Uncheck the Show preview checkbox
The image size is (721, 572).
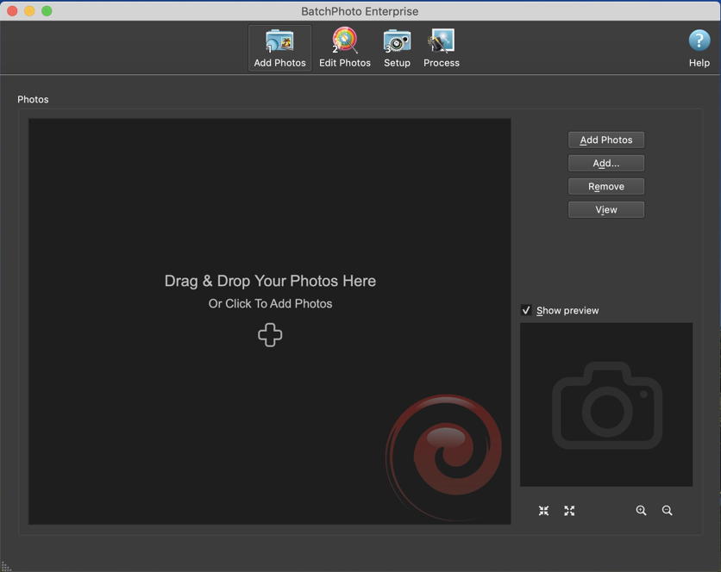pos(526,310)
